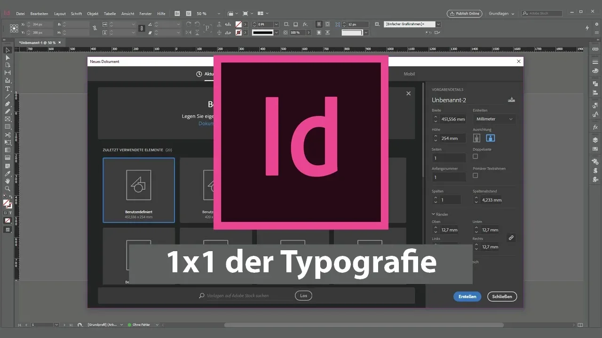Select the Note tool
This screenshot has height=338, width=602.
click(x=8, y=166)
